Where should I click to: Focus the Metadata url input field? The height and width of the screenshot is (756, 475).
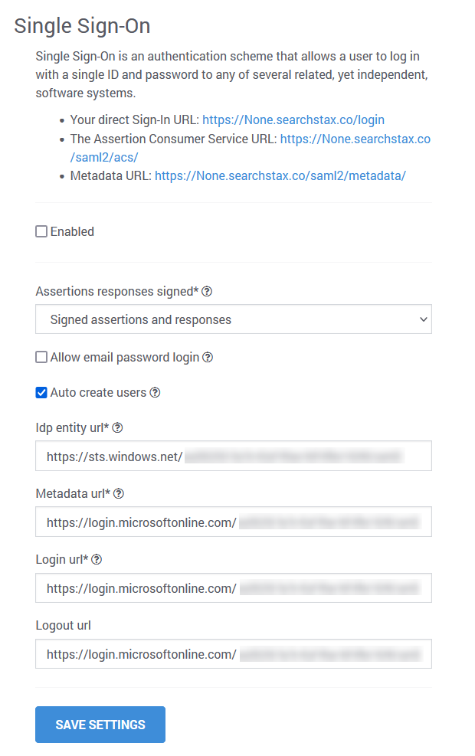coord(234,522)
